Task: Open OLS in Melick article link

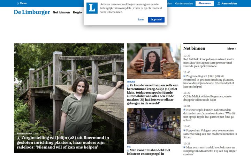Action: click(207, 98)
